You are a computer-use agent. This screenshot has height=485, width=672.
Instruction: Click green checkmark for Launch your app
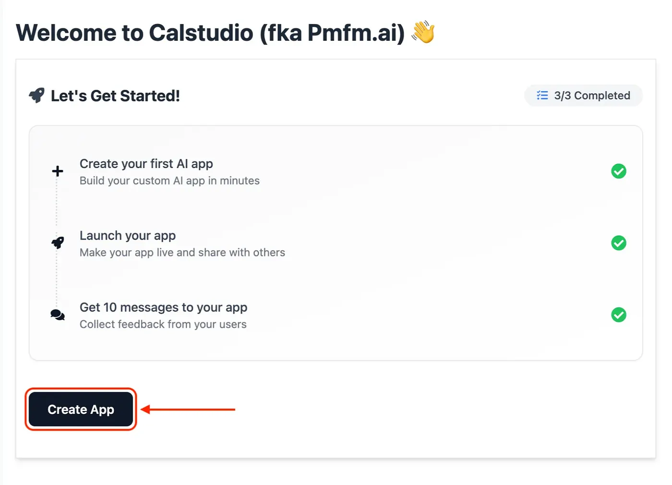[x=618, y=243]
